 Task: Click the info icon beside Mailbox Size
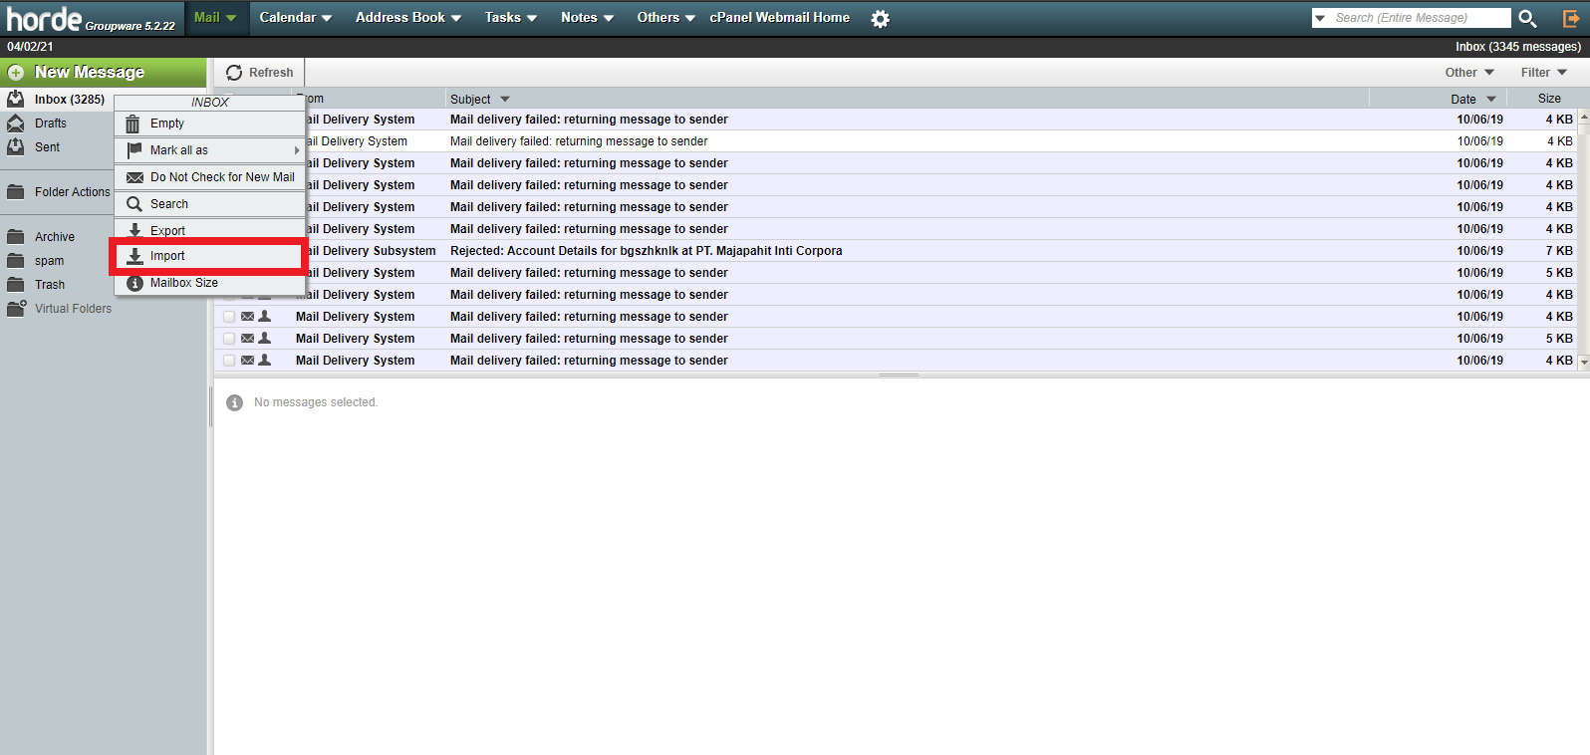click(x=134, y=283)
